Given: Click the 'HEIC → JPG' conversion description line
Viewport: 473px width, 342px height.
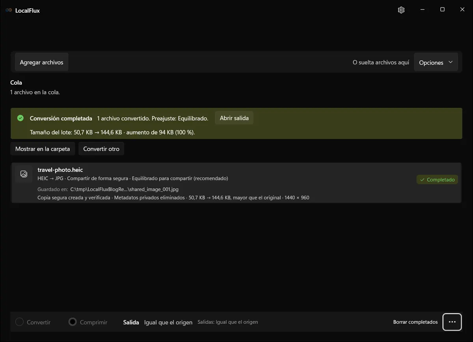Looking at the screenshot, I should (133, 178).
